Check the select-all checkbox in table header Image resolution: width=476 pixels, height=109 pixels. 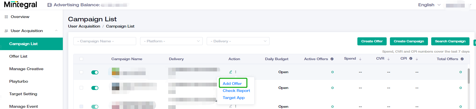coord(81,59)
